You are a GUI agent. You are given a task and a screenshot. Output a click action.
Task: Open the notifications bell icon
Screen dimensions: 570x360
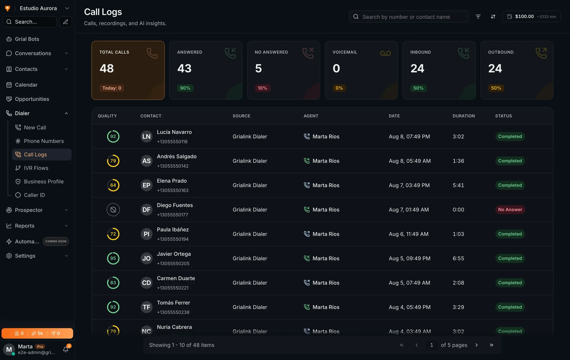click(66, 349)
